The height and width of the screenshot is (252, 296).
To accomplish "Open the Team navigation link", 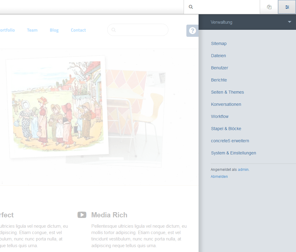I will click(x=32, y=30).
